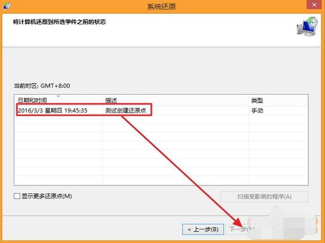Enable 显示更多还原点(M) checkbox
This screenshot has width=325, height=243.
[17, 196]
